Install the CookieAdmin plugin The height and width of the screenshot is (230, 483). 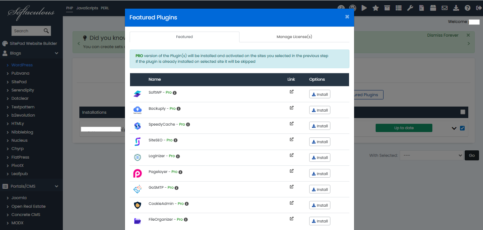[x=320, y=205]
